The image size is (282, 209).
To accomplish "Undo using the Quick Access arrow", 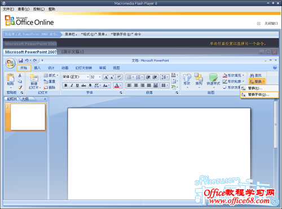I will [27, 60].
